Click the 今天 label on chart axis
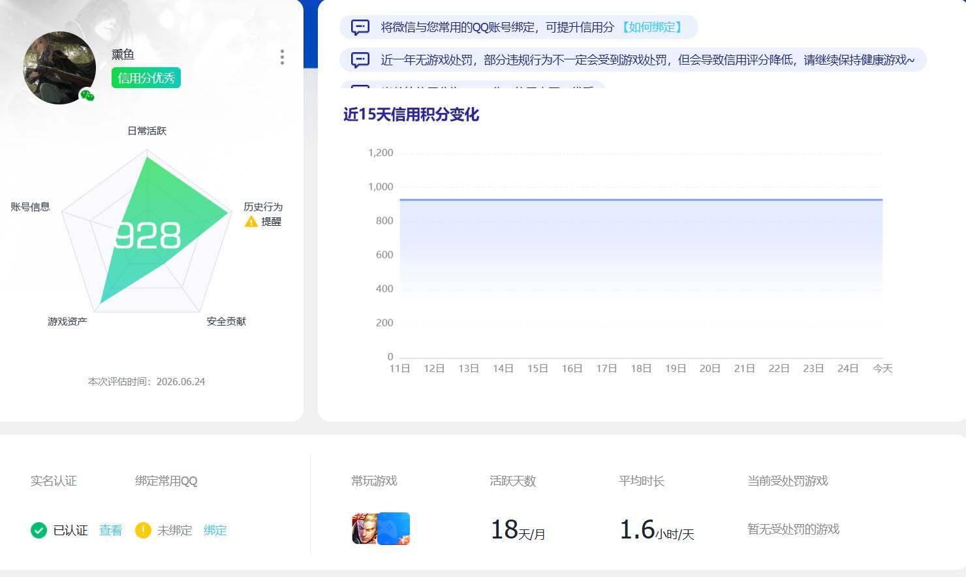This screenshot has height=577, width=966. 882,369
